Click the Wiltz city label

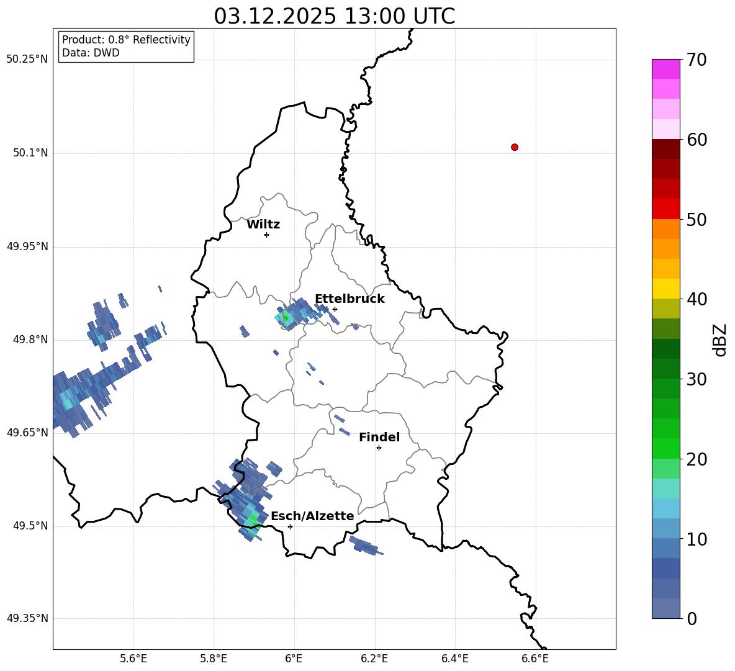click(x=263, y=225)
